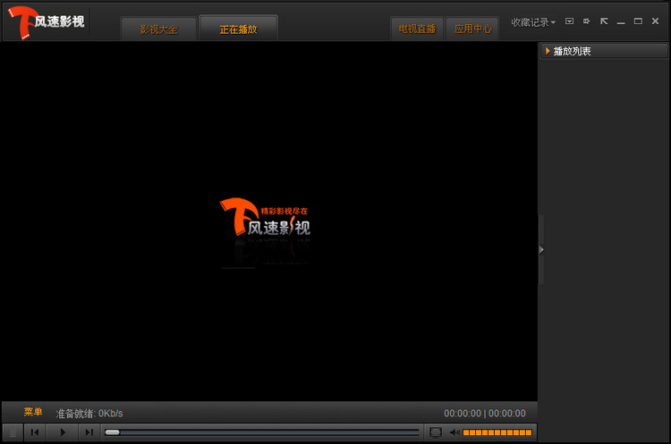Stop playback with the stop button
Screen dimensions: 671x444
pos(13,432)
